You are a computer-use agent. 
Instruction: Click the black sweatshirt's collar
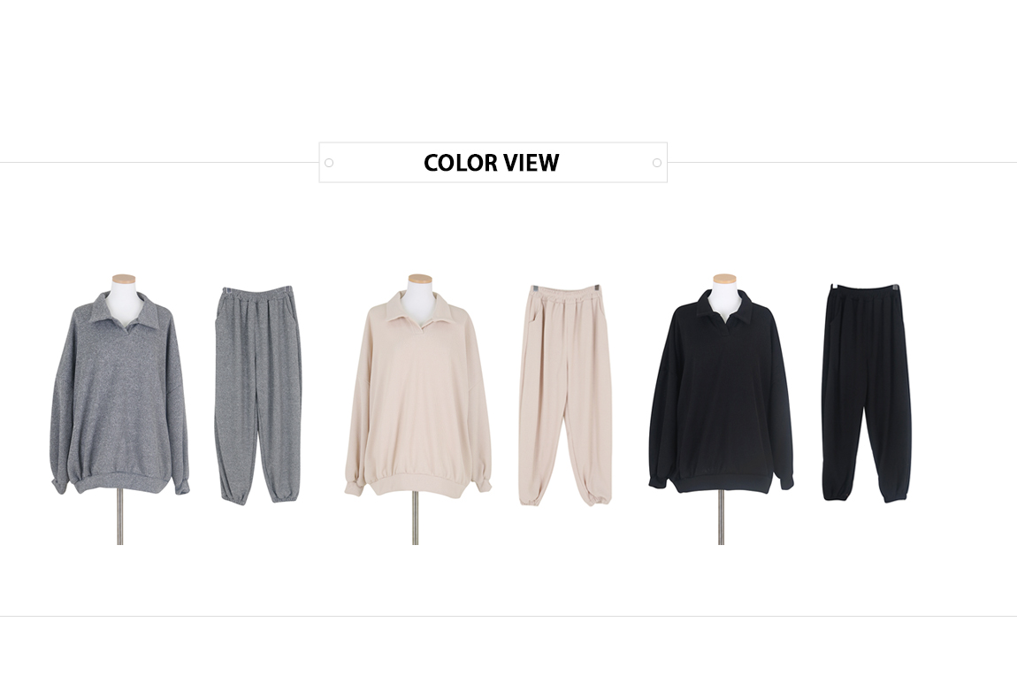coord(723,306)
